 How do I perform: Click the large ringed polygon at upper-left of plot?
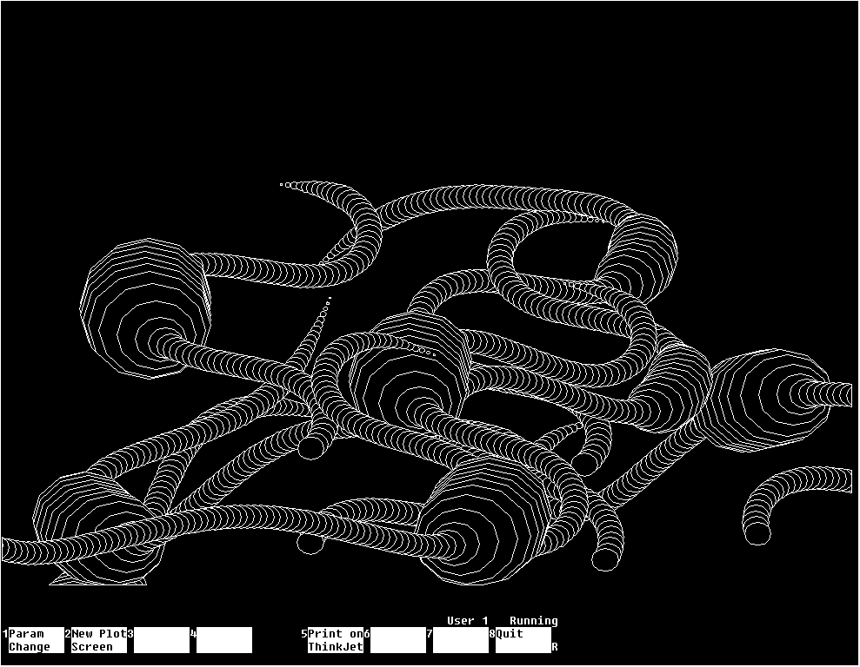coord(146,308)
